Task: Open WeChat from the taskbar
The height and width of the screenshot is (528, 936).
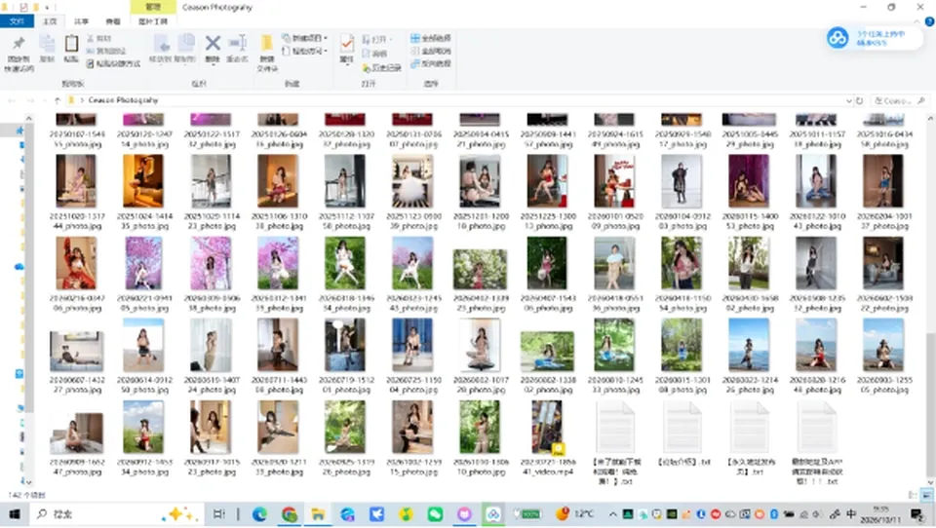Action: tap(435, 514)
